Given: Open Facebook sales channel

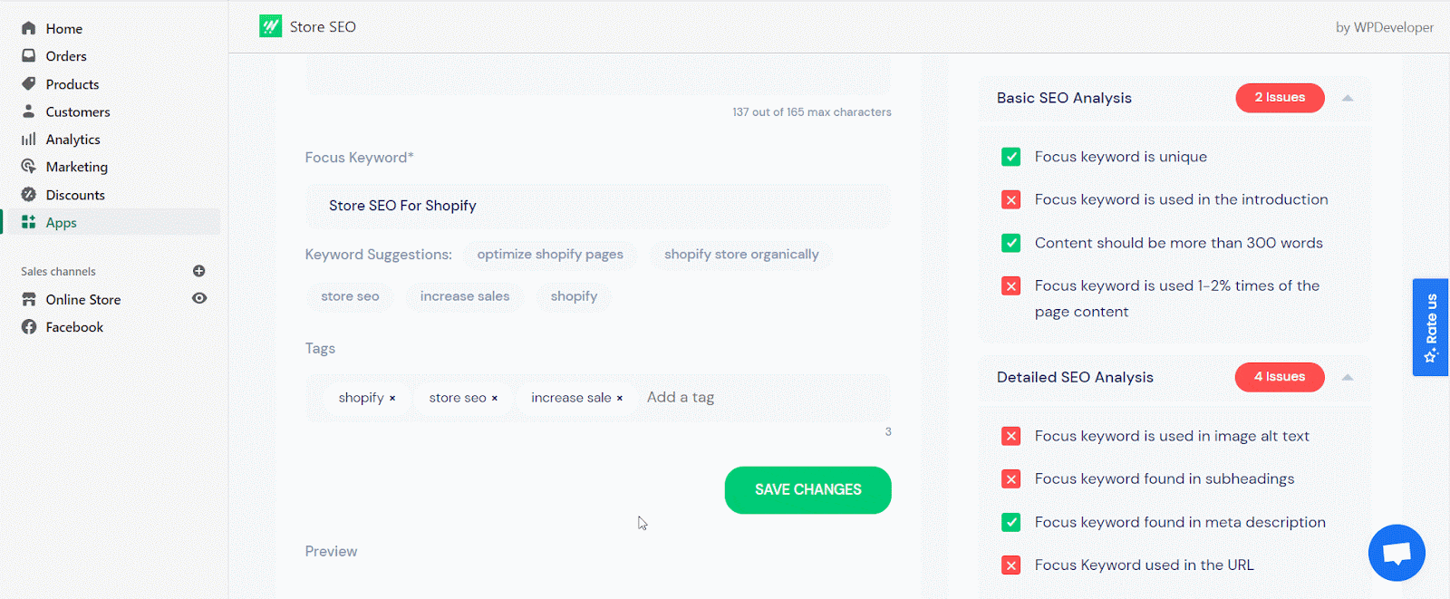Looking at the screenshot, I should [x=74, y=327].
